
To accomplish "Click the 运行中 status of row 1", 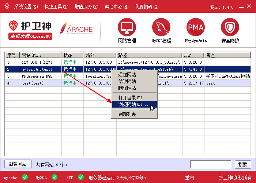I will tap(70, 62).
